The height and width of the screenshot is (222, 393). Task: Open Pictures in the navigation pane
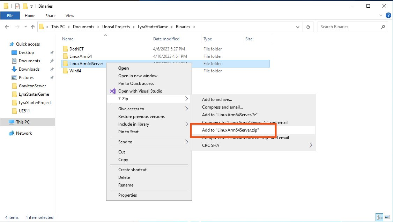tap(26, 78)
